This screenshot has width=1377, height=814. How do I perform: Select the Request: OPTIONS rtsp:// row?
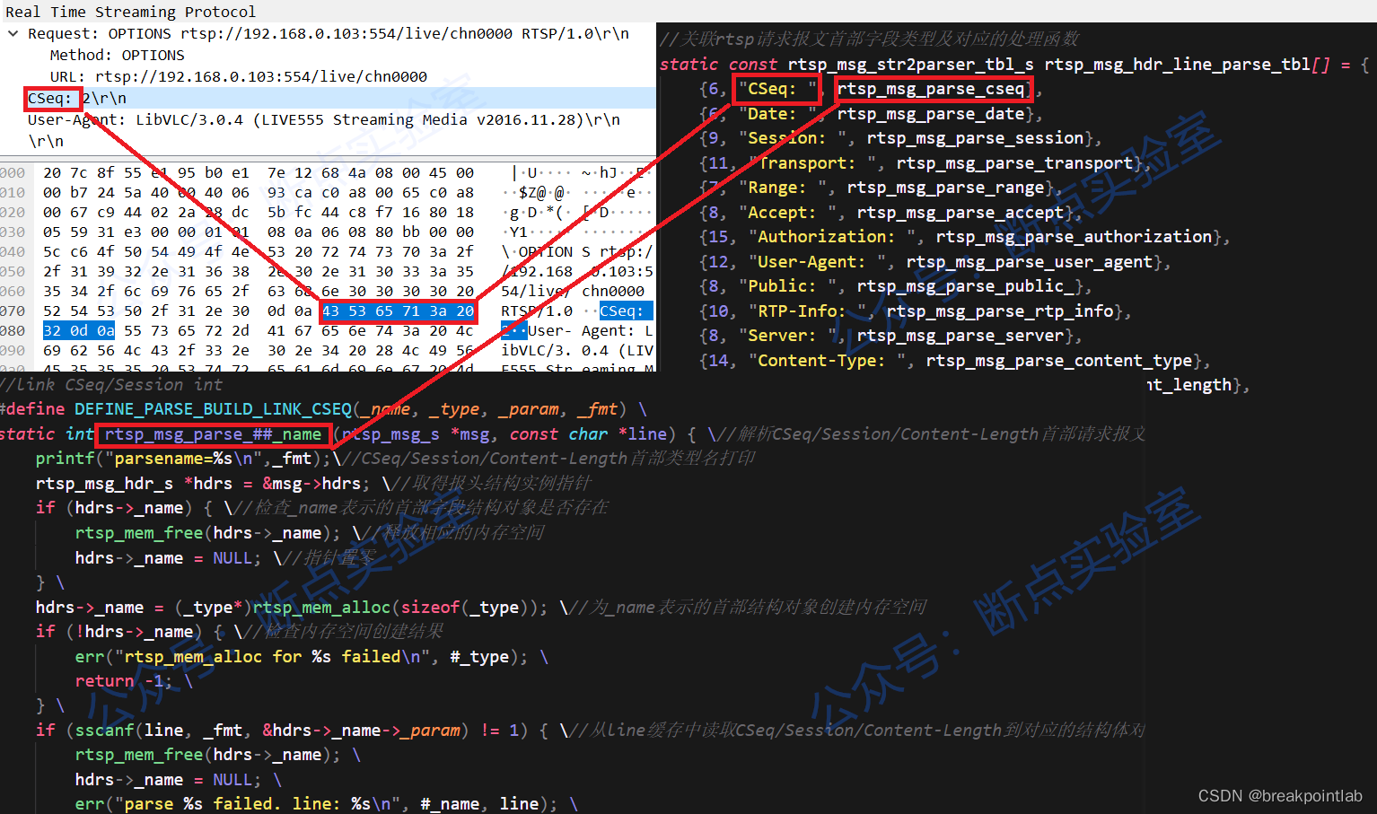point(329,33)
